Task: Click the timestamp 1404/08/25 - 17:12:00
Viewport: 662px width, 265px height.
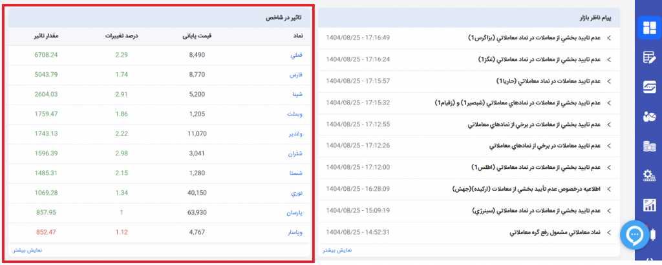Action: coord(358,167)
